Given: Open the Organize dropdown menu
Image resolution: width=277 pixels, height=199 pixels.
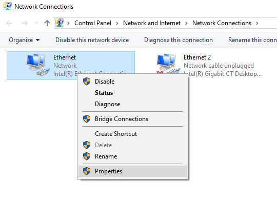Looking at the screenshot, I should [x=24, y=40].
